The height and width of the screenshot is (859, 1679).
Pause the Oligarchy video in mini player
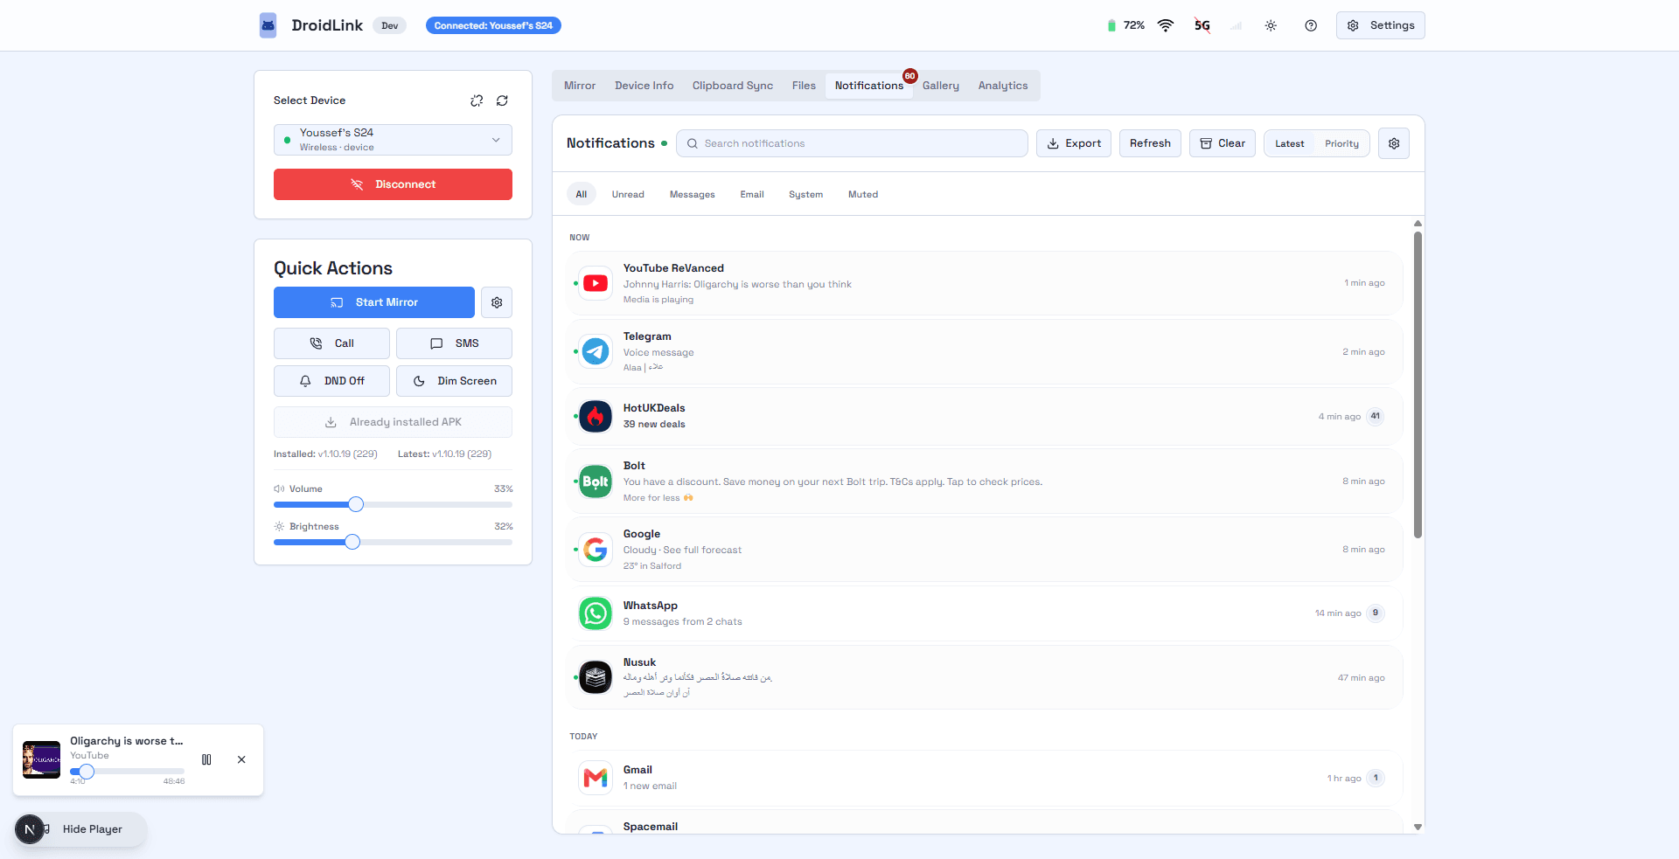pos(207,759)
